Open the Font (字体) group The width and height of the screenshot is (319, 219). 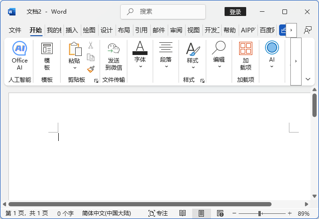140,54
